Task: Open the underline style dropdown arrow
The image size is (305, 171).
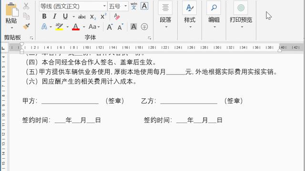Action: click(x=73, y=17)
